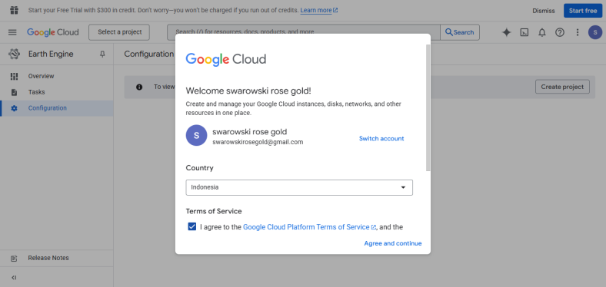The width and height of the screenshot is (606, 287).
Task: Click the Release Notes icon
Action: pyautogui.click(x=14, y=258)
